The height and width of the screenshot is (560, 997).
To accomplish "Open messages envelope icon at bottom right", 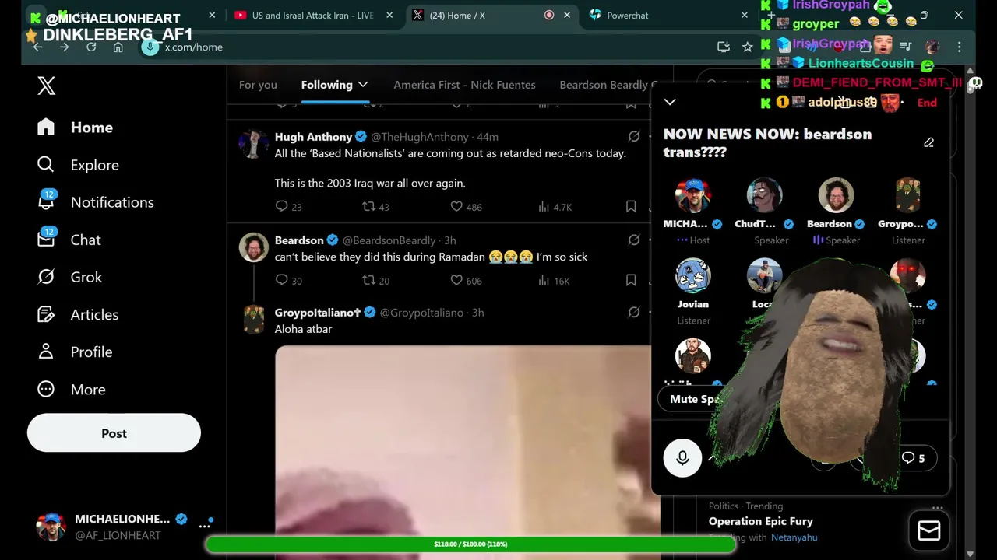I will (x=928, y=530).
